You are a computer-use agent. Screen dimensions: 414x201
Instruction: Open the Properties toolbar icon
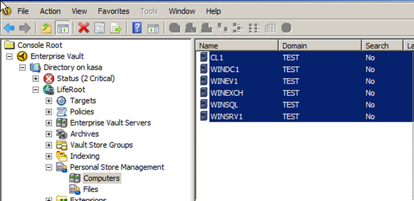pos(100,28)
